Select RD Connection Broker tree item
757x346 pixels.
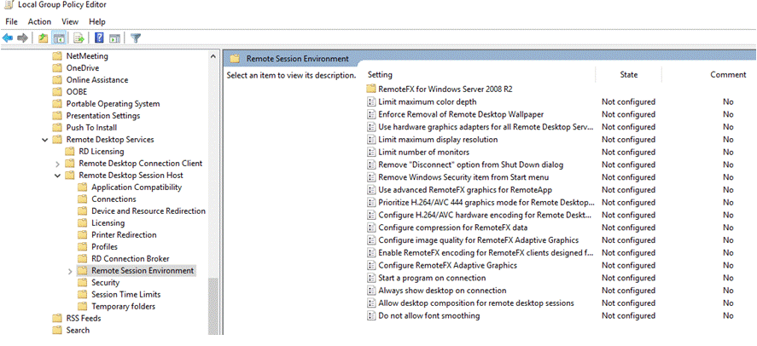[x=131, y=259]
